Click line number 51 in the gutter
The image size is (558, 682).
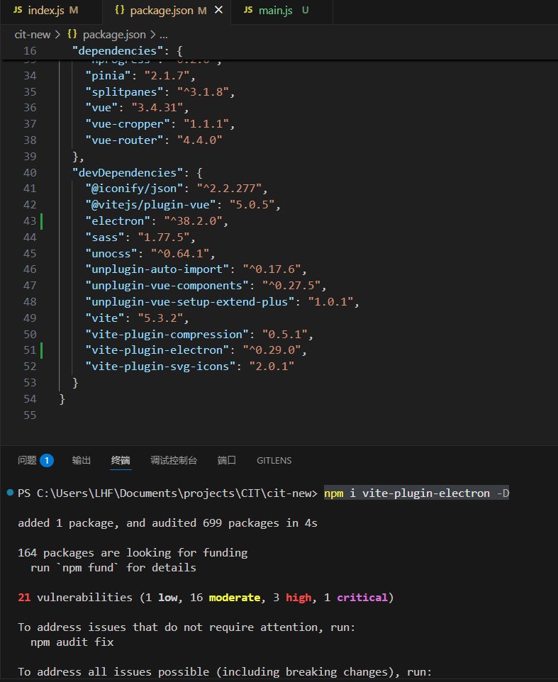[x=30, y=350]
